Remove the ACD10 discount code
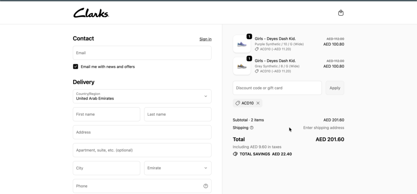Screen dimensions: 417x194 [258, 103]
